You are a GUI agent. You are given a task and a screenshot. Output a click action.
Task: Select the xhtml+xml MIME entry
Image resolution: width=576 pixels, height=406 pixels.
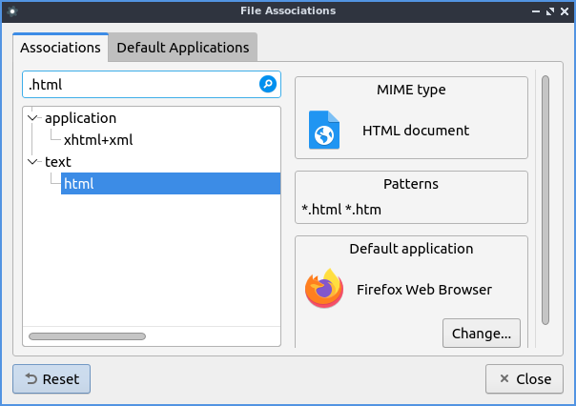(98, 140)
